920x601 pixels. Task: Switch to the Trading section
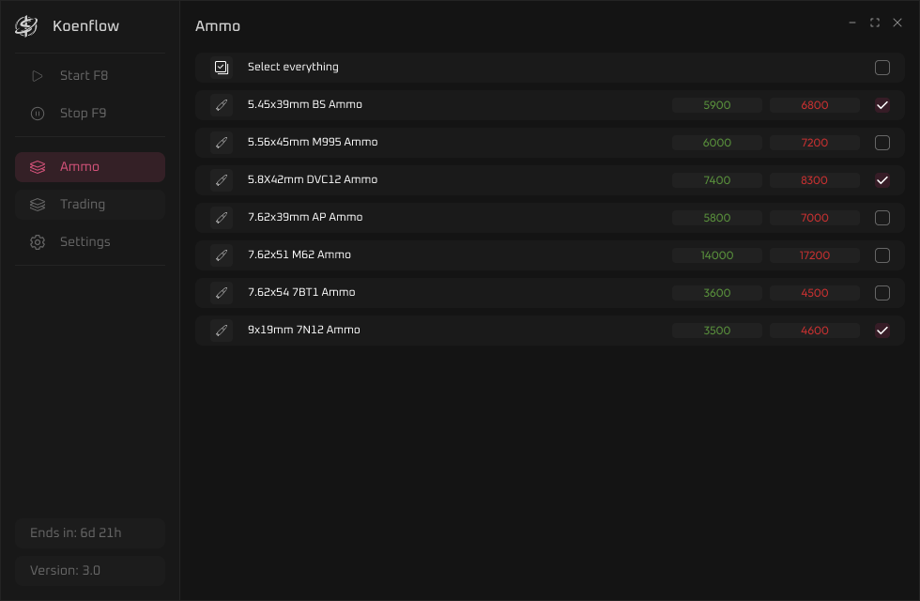coord(90,205)
